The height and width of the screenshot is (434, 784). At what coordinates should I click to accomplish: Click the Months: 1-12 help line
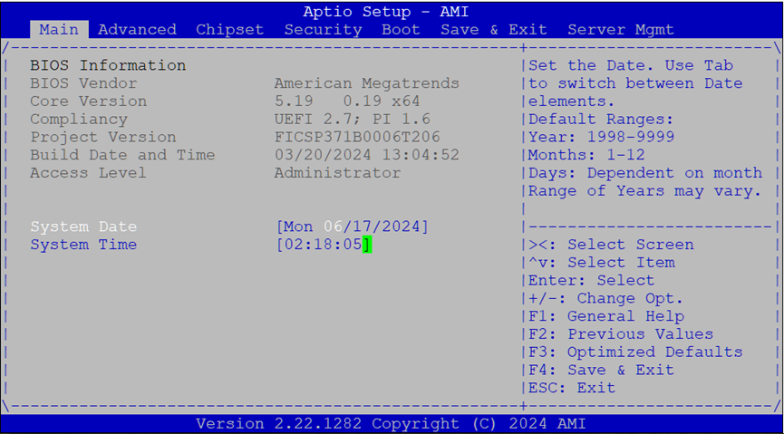[586, 155]
